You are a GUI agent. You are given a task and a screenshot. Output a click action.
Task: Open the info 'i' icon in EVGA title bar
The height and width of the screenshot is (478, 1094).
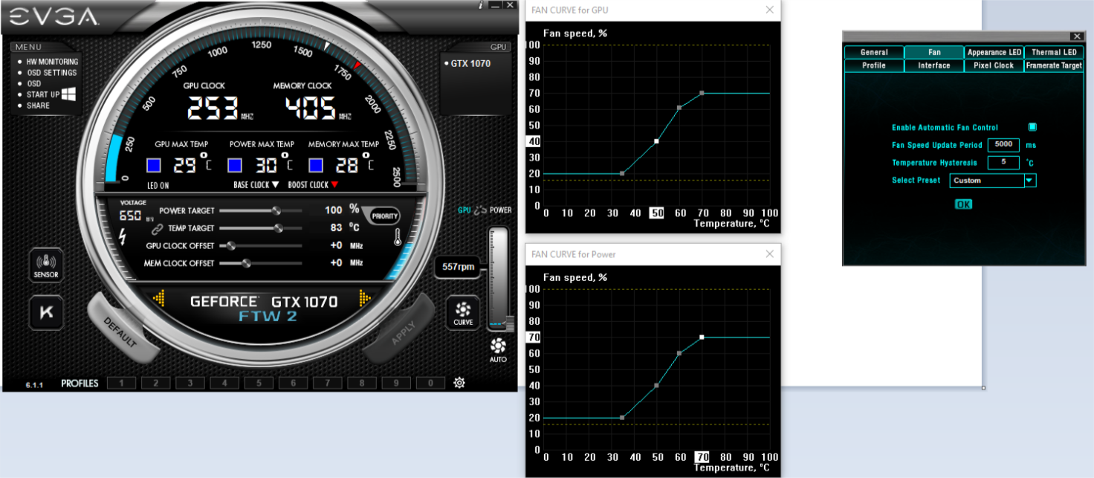pyautogui.click(x=481, y=4)
